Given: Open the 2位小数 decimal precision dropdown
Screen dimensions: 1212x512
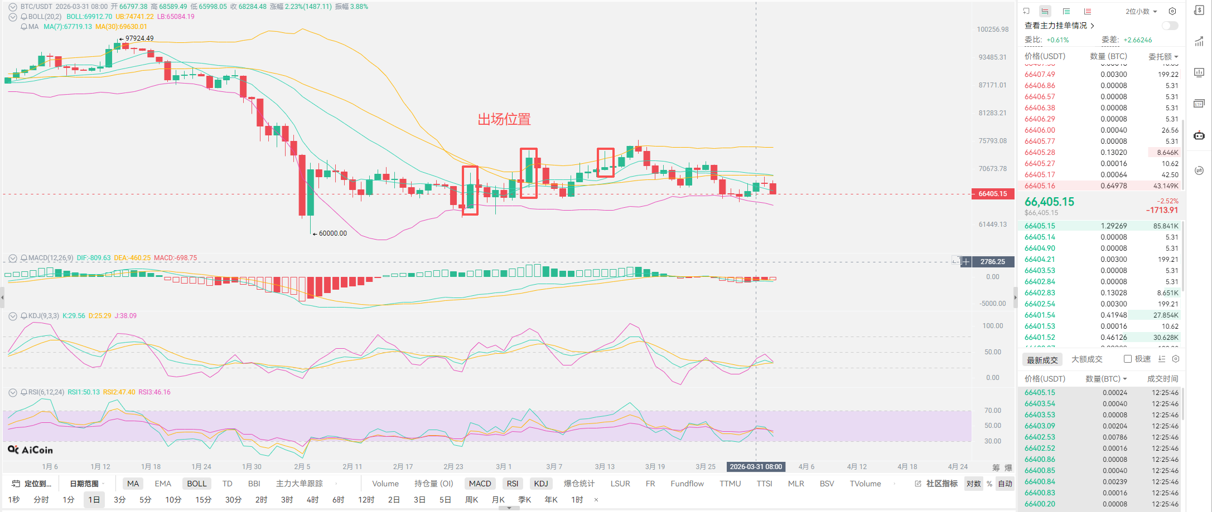Looking at the screenshot, I should (x=1141, y=11).
